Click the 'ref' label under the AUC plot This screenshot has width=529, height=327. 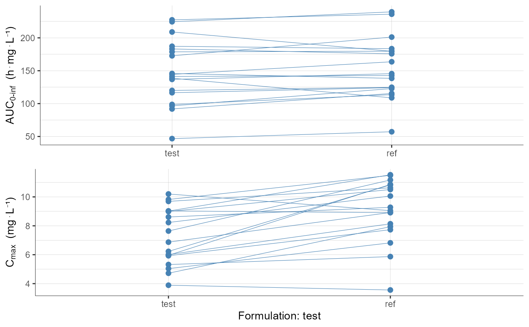pyautogui.click(x=391, y=154)
